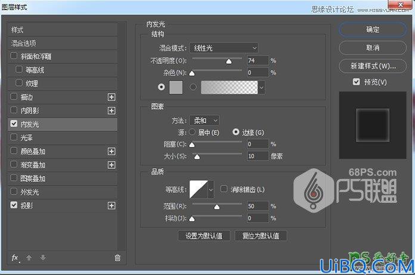415x275 pixels.
Task: Select the gradient radio button
Action: (193, 87)
